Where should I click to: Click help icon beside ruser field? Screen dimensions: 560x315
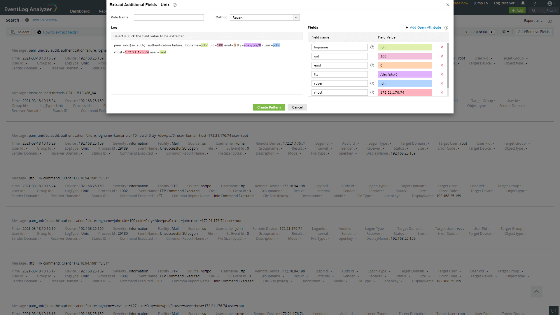point(372,83)
